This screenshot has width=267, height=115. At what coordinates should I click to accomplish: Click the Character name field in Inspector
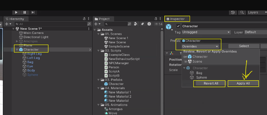(x=224, y=26)
